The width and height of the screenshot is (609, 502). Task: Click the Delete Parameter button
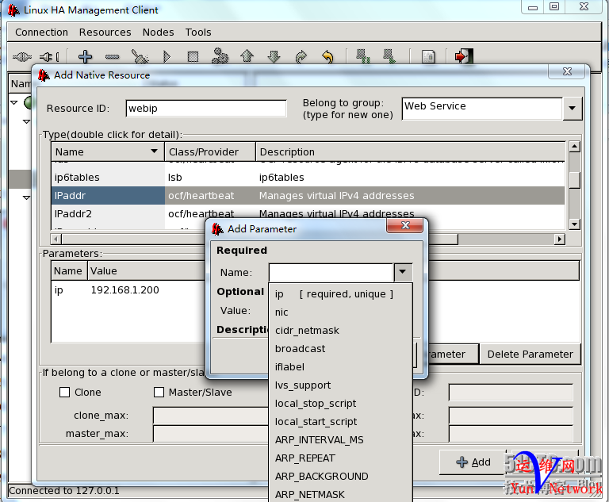530,354
